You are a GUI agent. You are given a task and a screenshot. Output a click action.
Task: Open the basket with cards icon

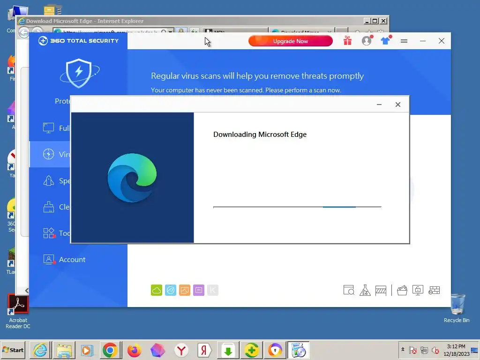pyautogui.click(x=402, y=290)
